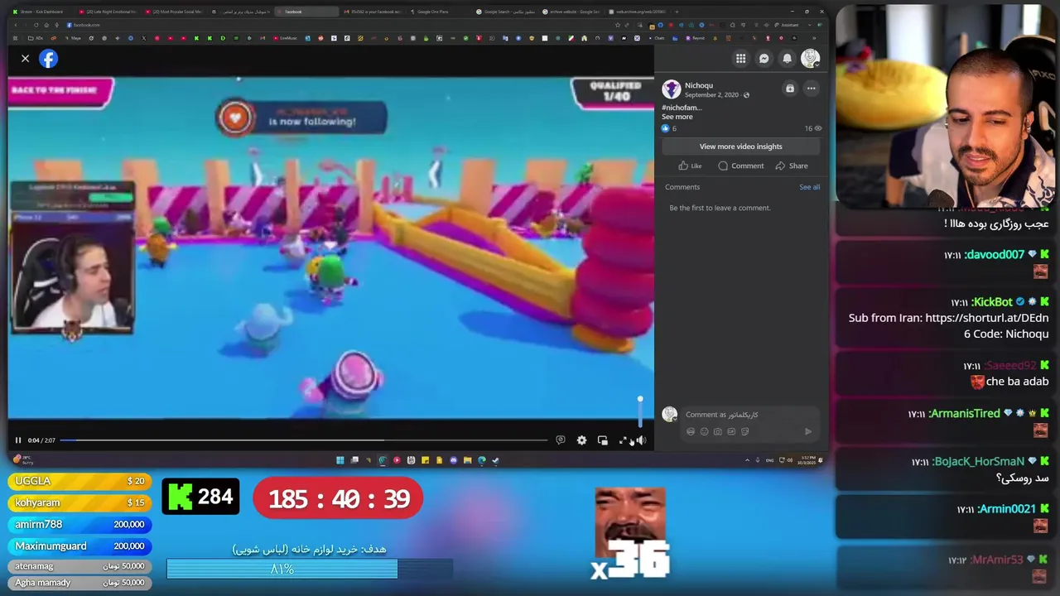Image resolution: width=1060 pixels, height=596 pixels.
Task: Open the Facebook menu grid icon
Action: 740,58
